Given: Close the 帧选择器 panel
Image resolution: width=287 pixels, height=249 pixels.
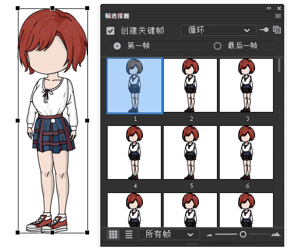Looking at the screenshot, I should (x=279, y=8).
